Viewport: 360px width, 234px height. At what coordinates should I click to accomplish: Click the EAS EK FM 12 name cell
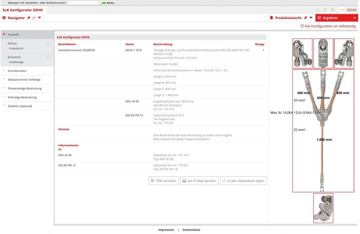tap(134, 115)
